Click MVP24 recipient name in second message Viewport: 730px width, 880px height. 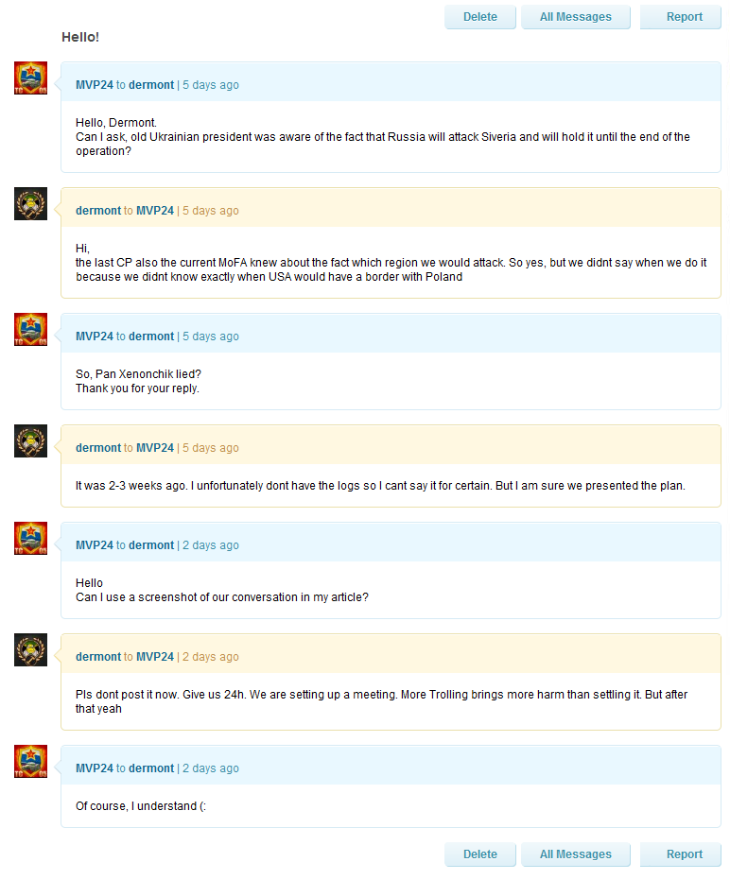[x=155, y=211]
